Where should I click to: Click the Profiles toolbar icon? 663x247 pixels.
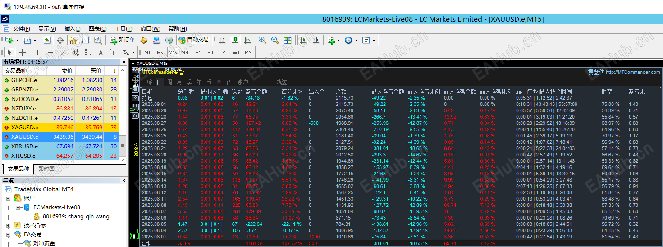point(27,40)
